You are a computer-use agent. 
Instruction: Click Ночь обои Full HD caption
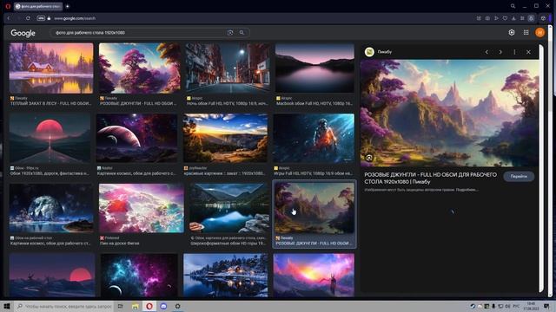click(x=228, y=103)
